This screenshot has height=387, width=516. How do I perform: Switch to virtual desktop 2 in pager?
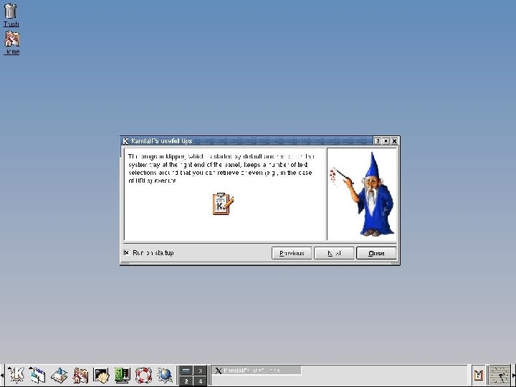186,381
